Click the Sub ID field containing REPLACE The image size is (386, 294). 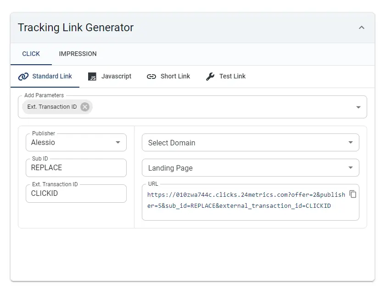76,168
